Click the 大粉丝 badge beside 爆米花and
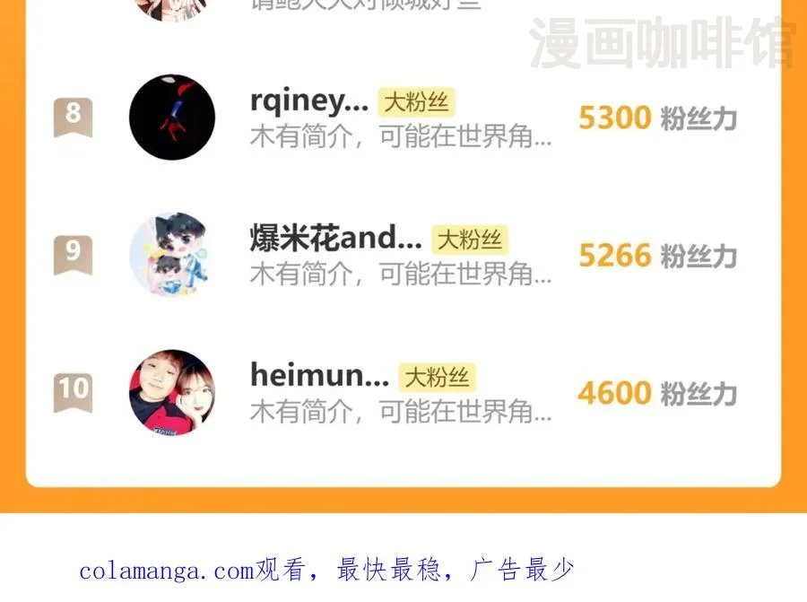This screenshot has height=602, width=807. 469,240
